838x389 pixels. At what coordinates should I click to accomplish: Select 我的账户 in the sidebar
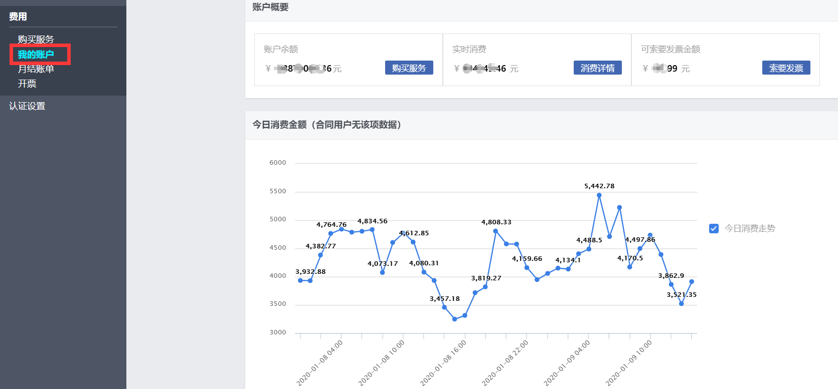point(36,54)
